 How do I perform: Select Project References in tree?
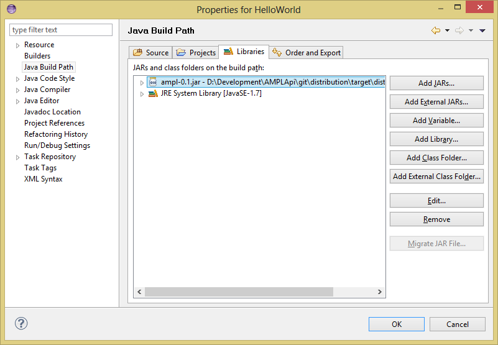click(54, 123)
